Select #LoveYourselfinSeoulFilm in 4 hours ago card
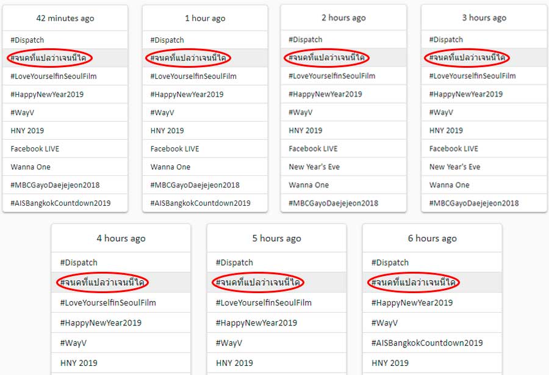The height and width of the screenshot is (375, 549). coord(108,303)
